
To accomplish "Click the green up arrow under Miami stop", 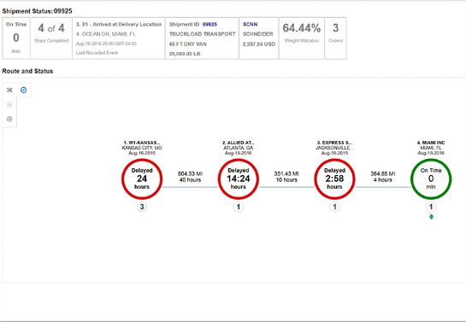I will tap(431, 217).
